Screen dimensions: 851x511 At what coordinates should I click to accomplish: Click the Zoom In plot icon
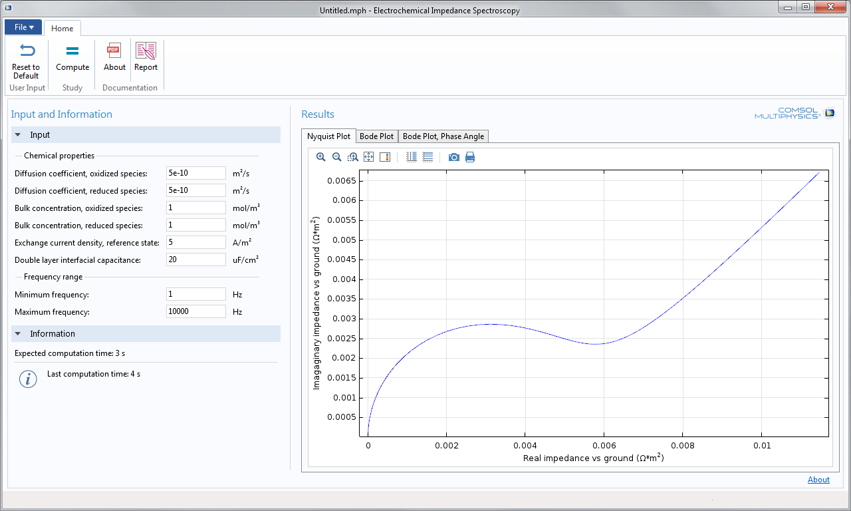(320, 157)
